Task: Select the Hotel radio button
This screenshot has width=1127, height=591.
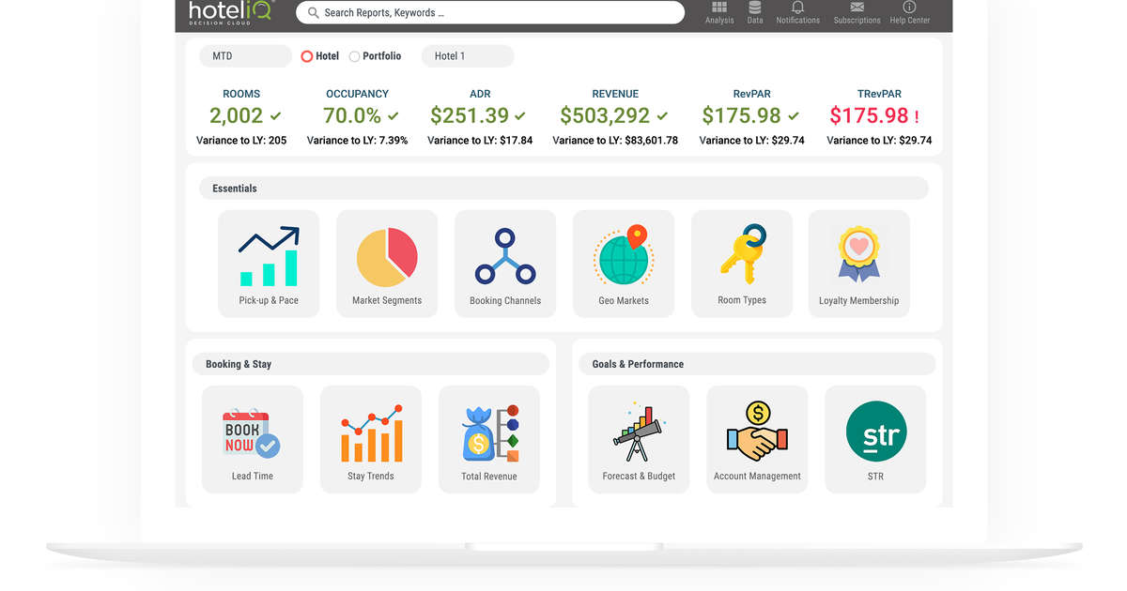Action: coord(307,56)
